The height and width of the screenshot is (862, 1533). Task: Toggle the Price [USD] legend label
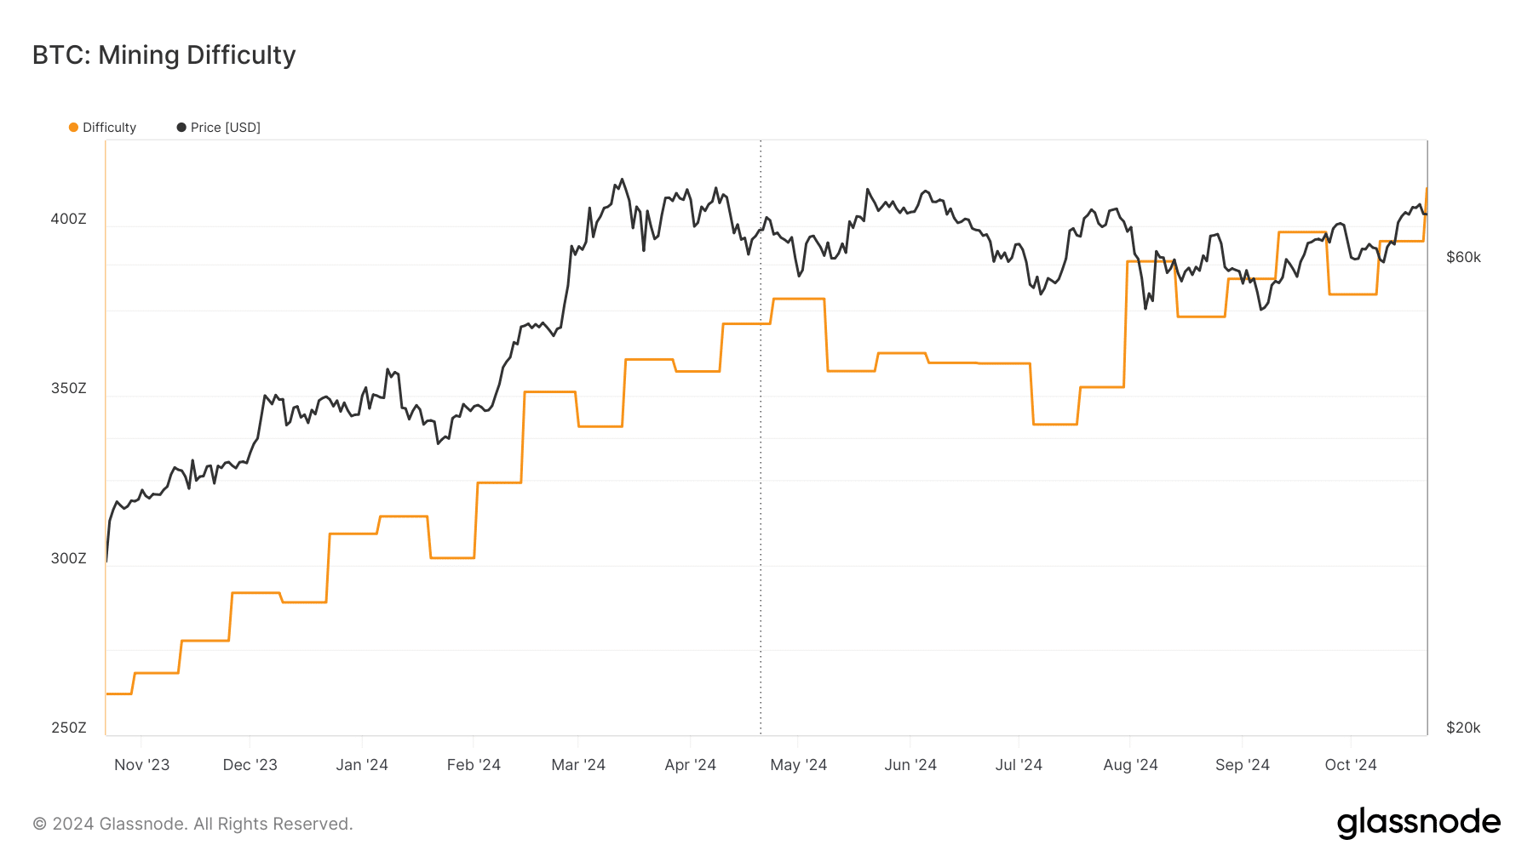pos(225,128)
